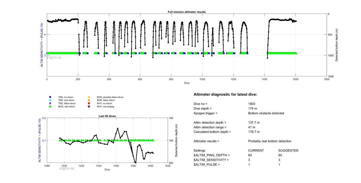Viewport: 361px width, 183px height.
Task: Select the suggested $ALTIM_PING_DEPTH value 60
Action: coord(281,155)
